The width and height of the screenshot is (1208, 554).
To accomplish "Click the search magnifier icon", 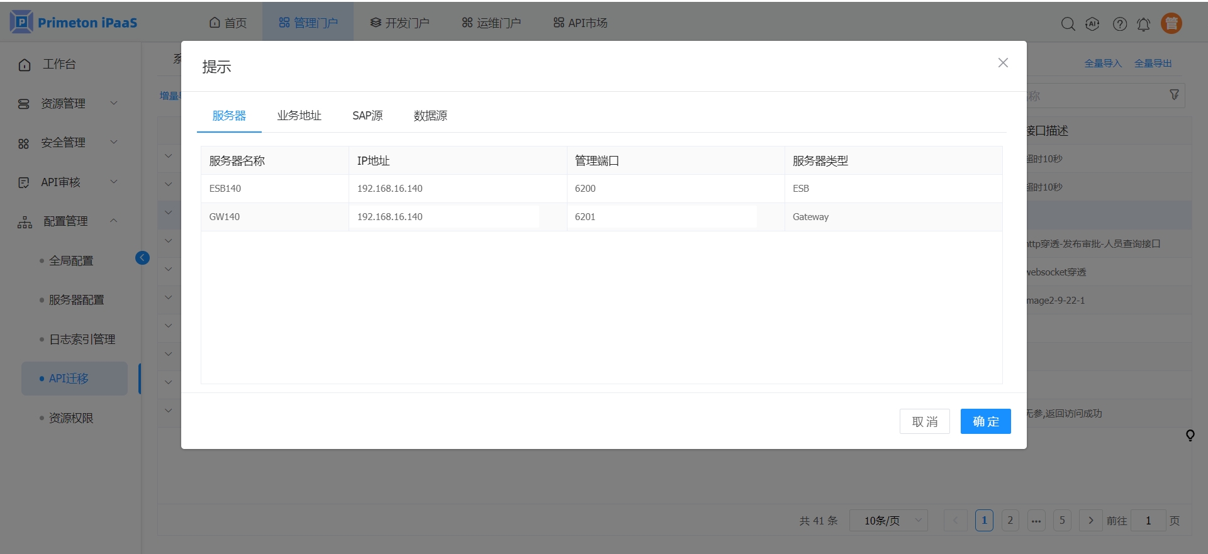I will coord(1068,24).
